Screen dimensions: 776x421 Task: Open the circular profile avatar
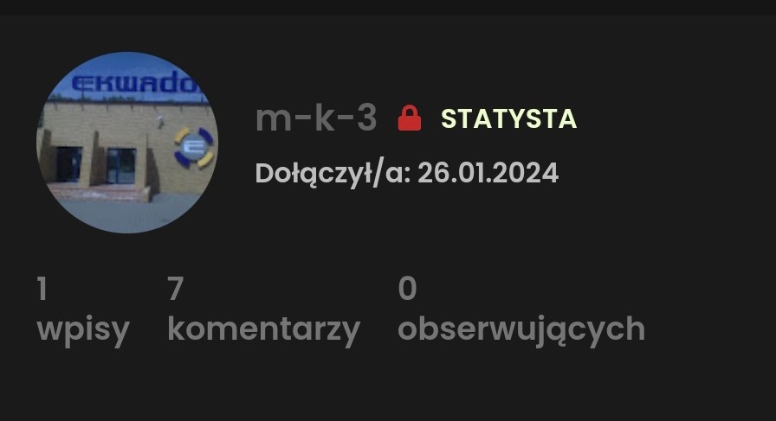[127, 143]
